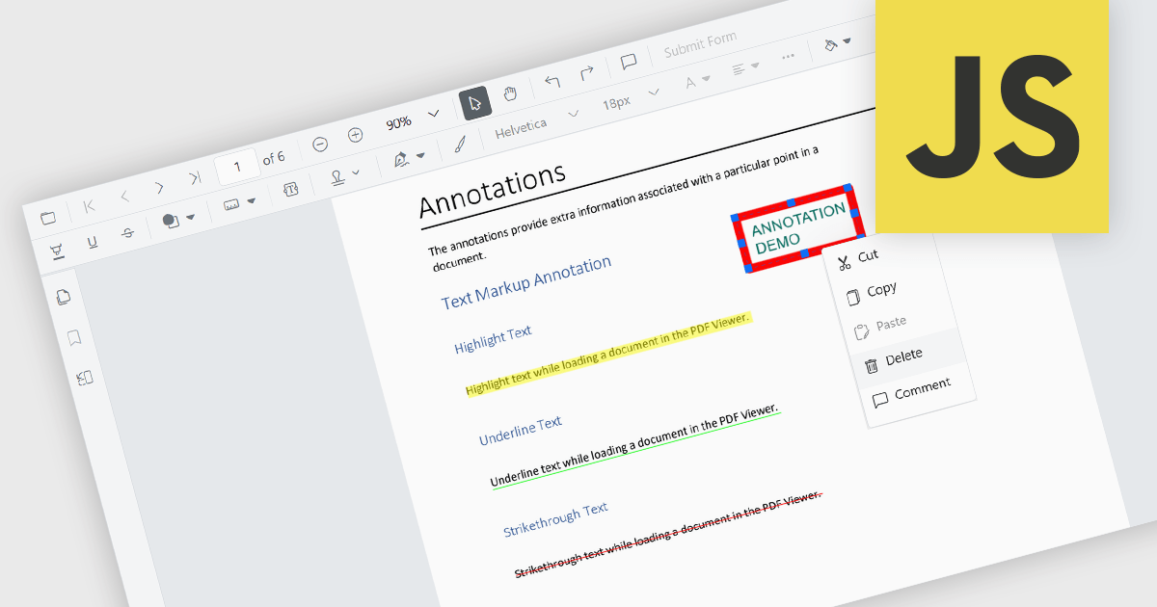Screen dimensions: 1157x607
Task: Toggle the text selection cursor tool
Action: tap(475, 103)
